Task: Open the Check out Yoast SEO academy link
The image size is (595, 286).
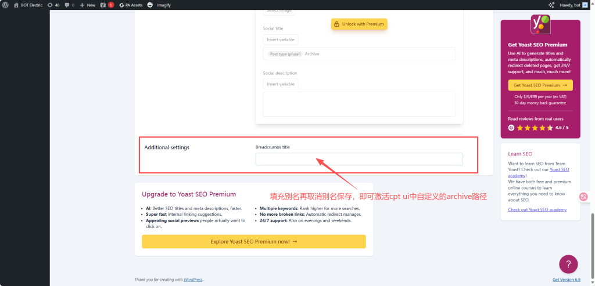Action: tap(537, 209)
